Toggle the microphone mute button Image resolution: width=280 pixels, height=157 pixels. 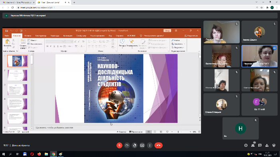120,145
